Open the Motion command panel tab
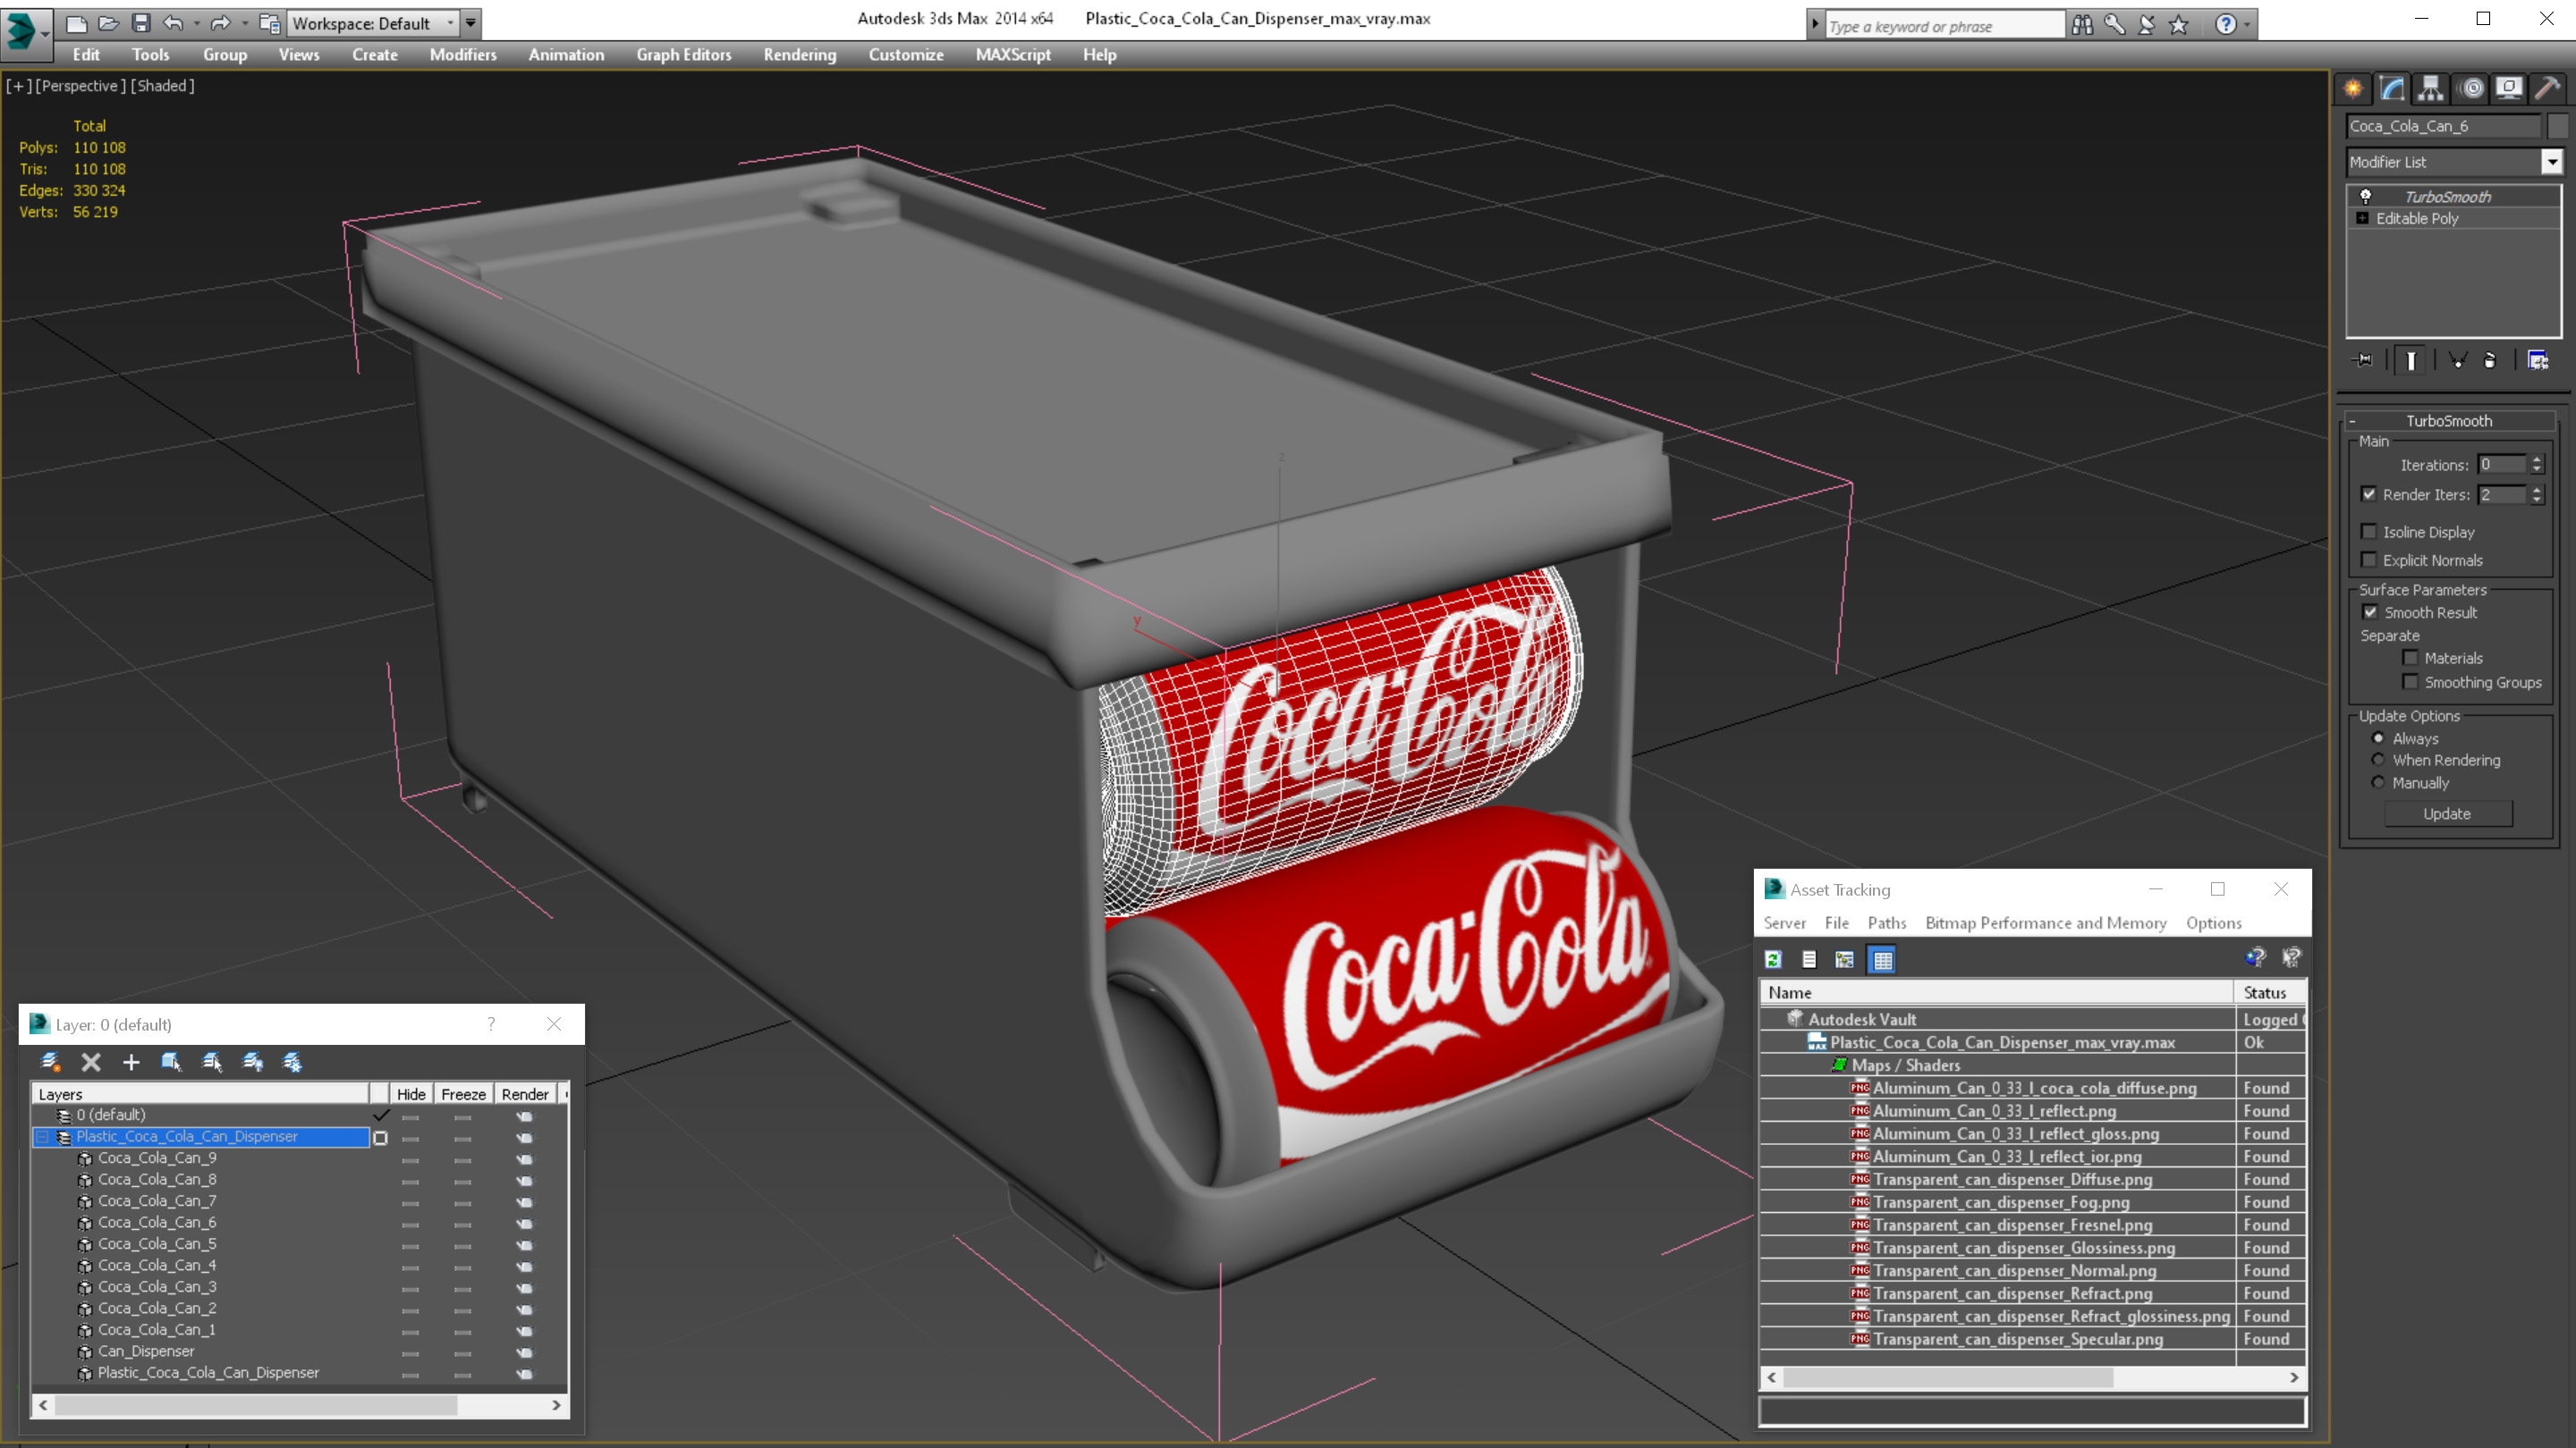Viewport: 2576px width, 1448px height. click(2471, 88)
